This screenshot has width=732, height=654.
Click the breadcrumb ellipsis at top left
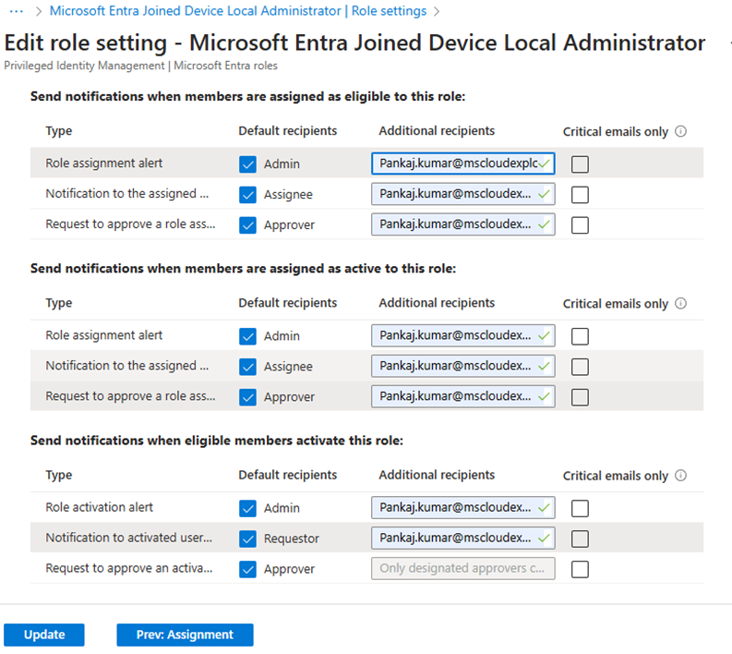pyautogui.click(x=15, y=11)
